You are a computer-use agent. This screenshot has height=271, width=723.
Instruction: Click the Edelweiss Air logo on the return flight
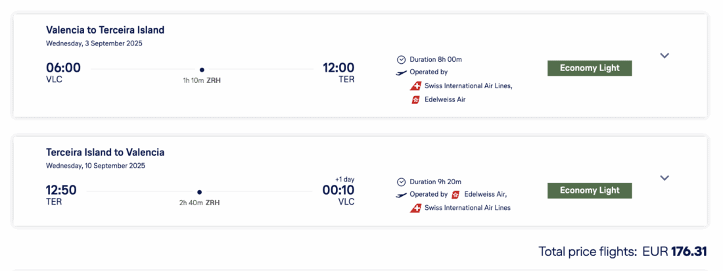(x=455, y=195)
